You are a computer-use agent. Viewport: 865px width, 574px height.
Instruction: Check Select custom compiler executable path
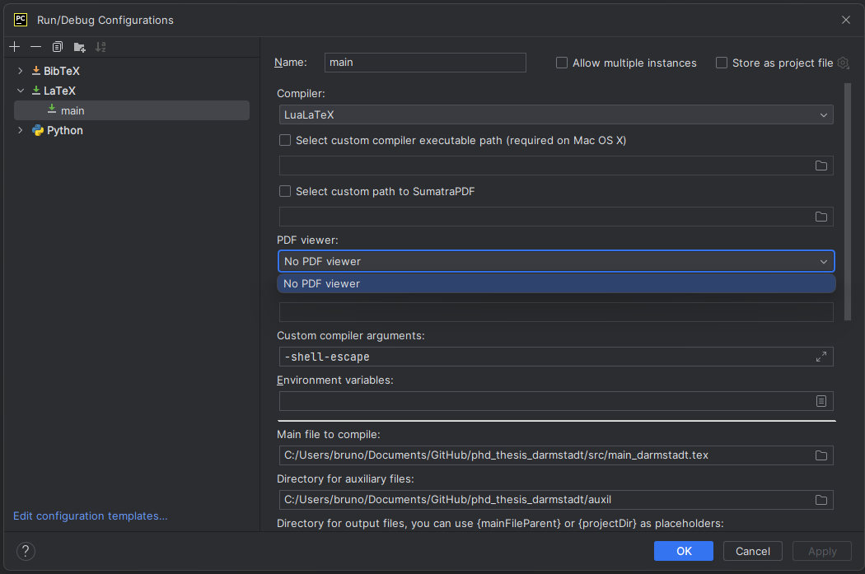click(x=284, y=140)
